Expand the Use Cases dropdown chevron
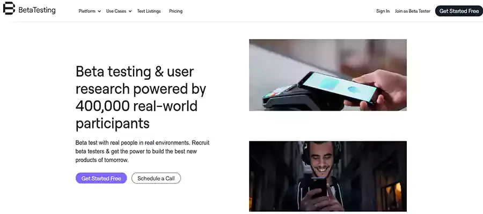Image resolution: width=483 pixels, height=214 pixels. [x=130, y=11]
